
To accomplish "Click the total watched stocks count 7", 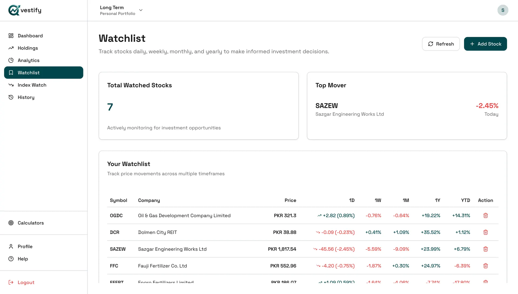I will click(110, 107).
